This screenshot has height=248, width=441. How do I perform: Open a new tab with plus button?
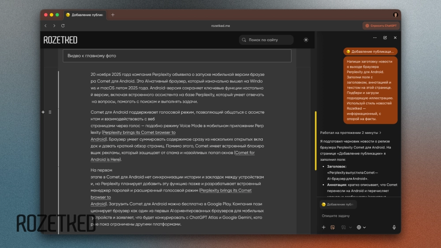tap(113, 15)
